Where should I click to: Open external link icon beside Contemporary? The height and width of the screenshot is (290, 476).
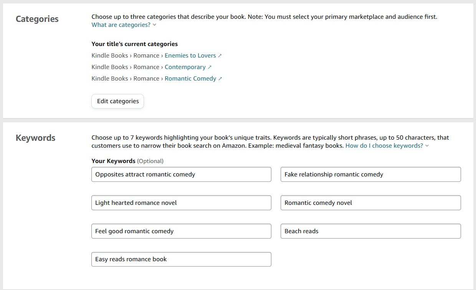(x=210, y=67)
